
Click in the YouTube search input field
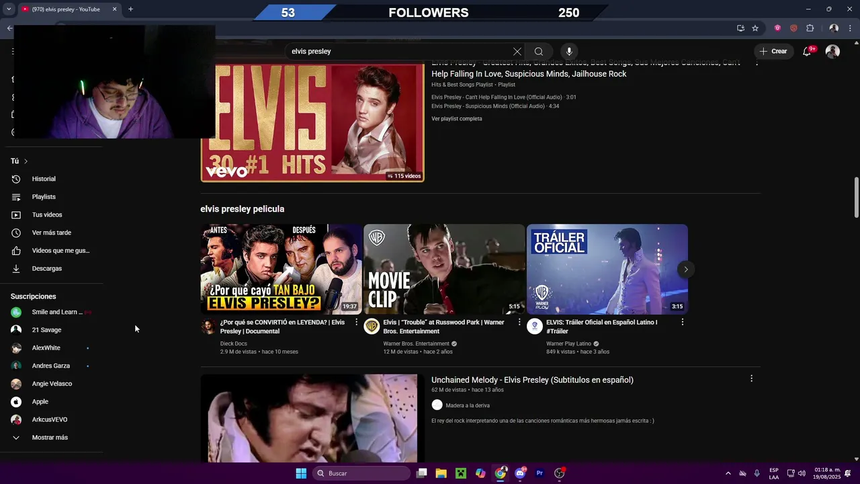pos(399,51)
